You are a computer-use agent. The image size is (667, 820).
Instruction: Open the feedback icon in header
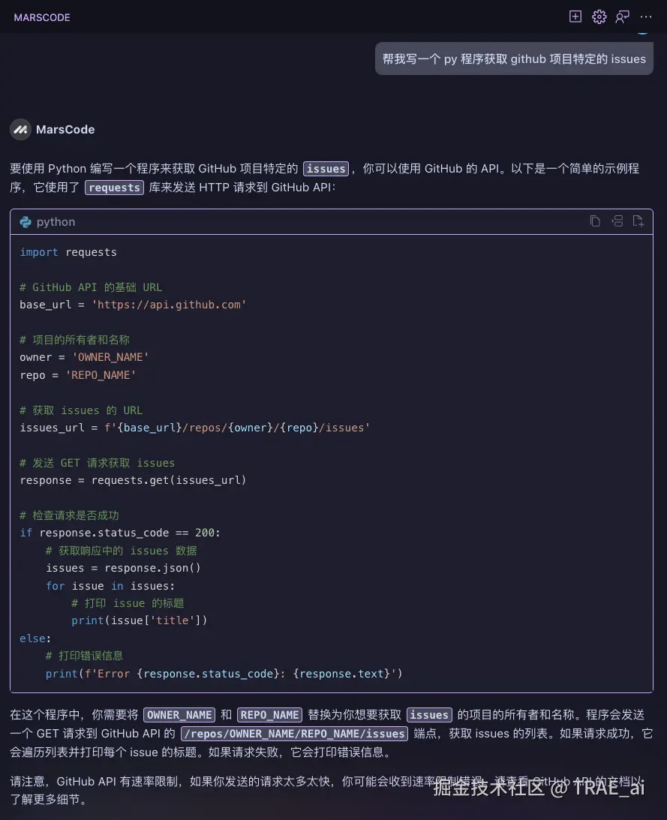pyautogui.click(x=623, y=17)
